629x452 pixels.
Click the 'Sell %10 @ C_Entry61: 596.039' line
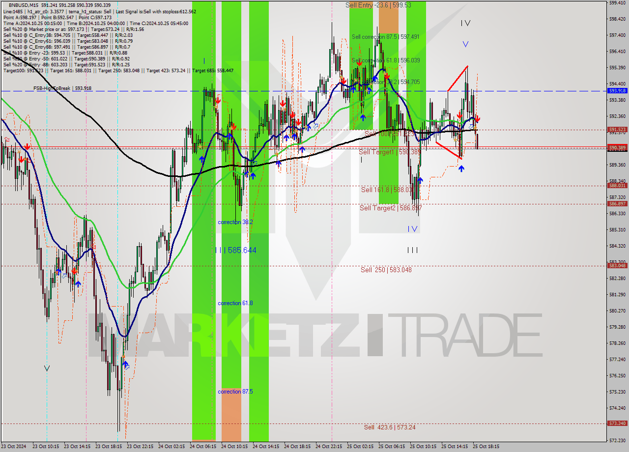pos(68,41)
